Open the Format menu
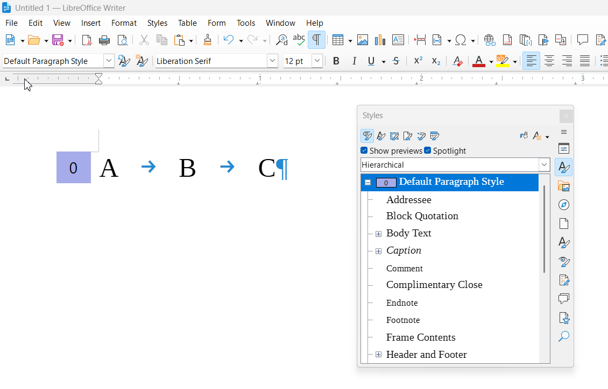Image resolution: width=608 pixels, height=389 pixels. 124,23
